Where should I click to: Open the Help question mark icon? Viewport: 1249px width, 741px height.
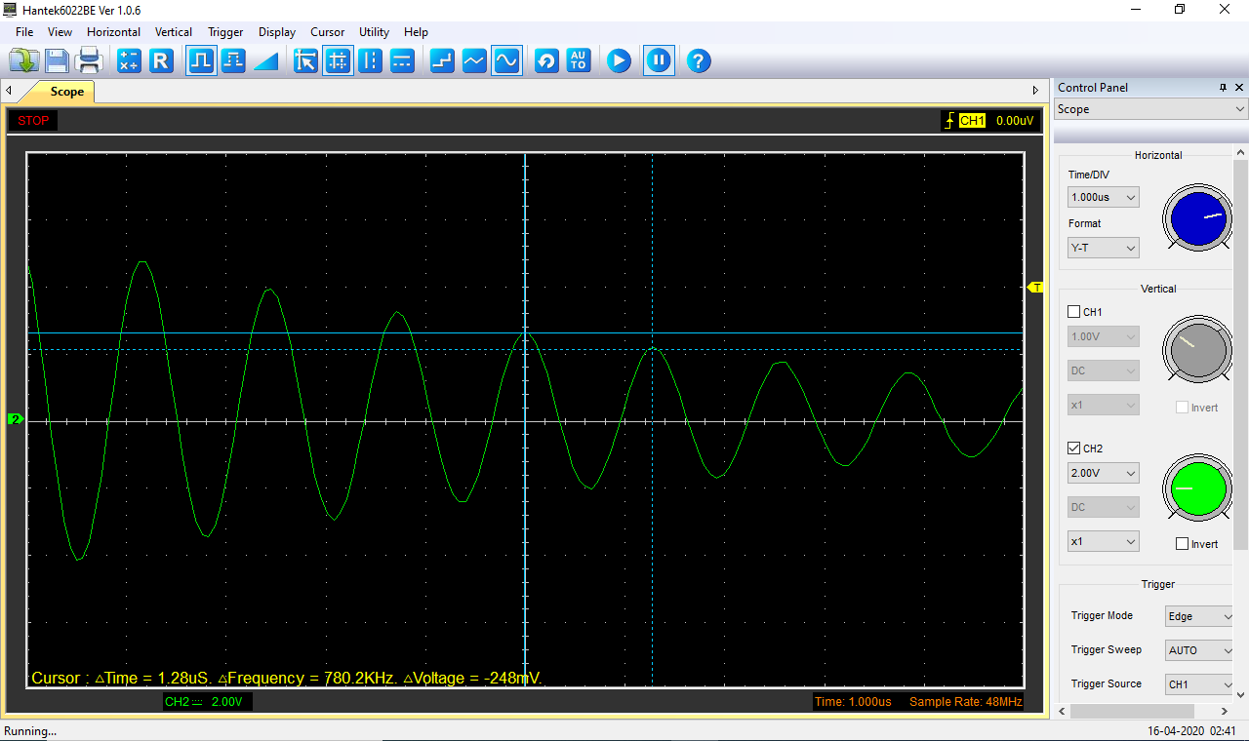tap(698, 61)
